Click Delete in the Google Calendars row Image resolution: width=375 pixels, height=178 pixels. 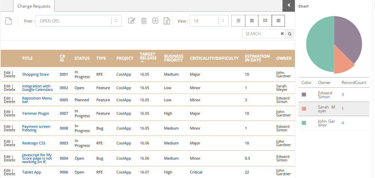pyautogui.click(x=10, y=90)
